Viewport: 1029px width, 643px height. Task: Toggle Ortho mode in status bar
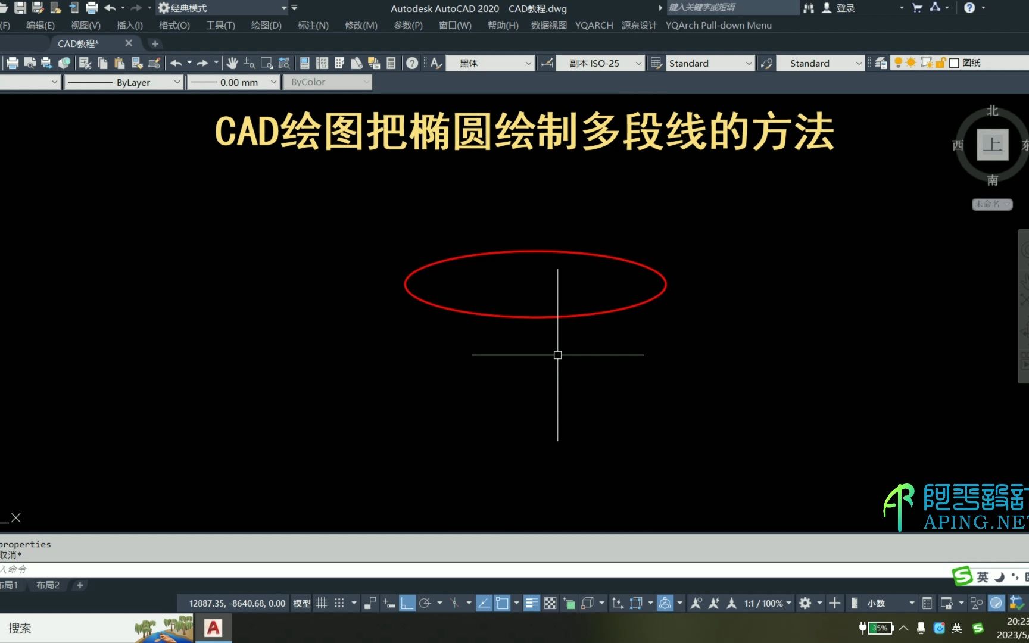[407, 603]
